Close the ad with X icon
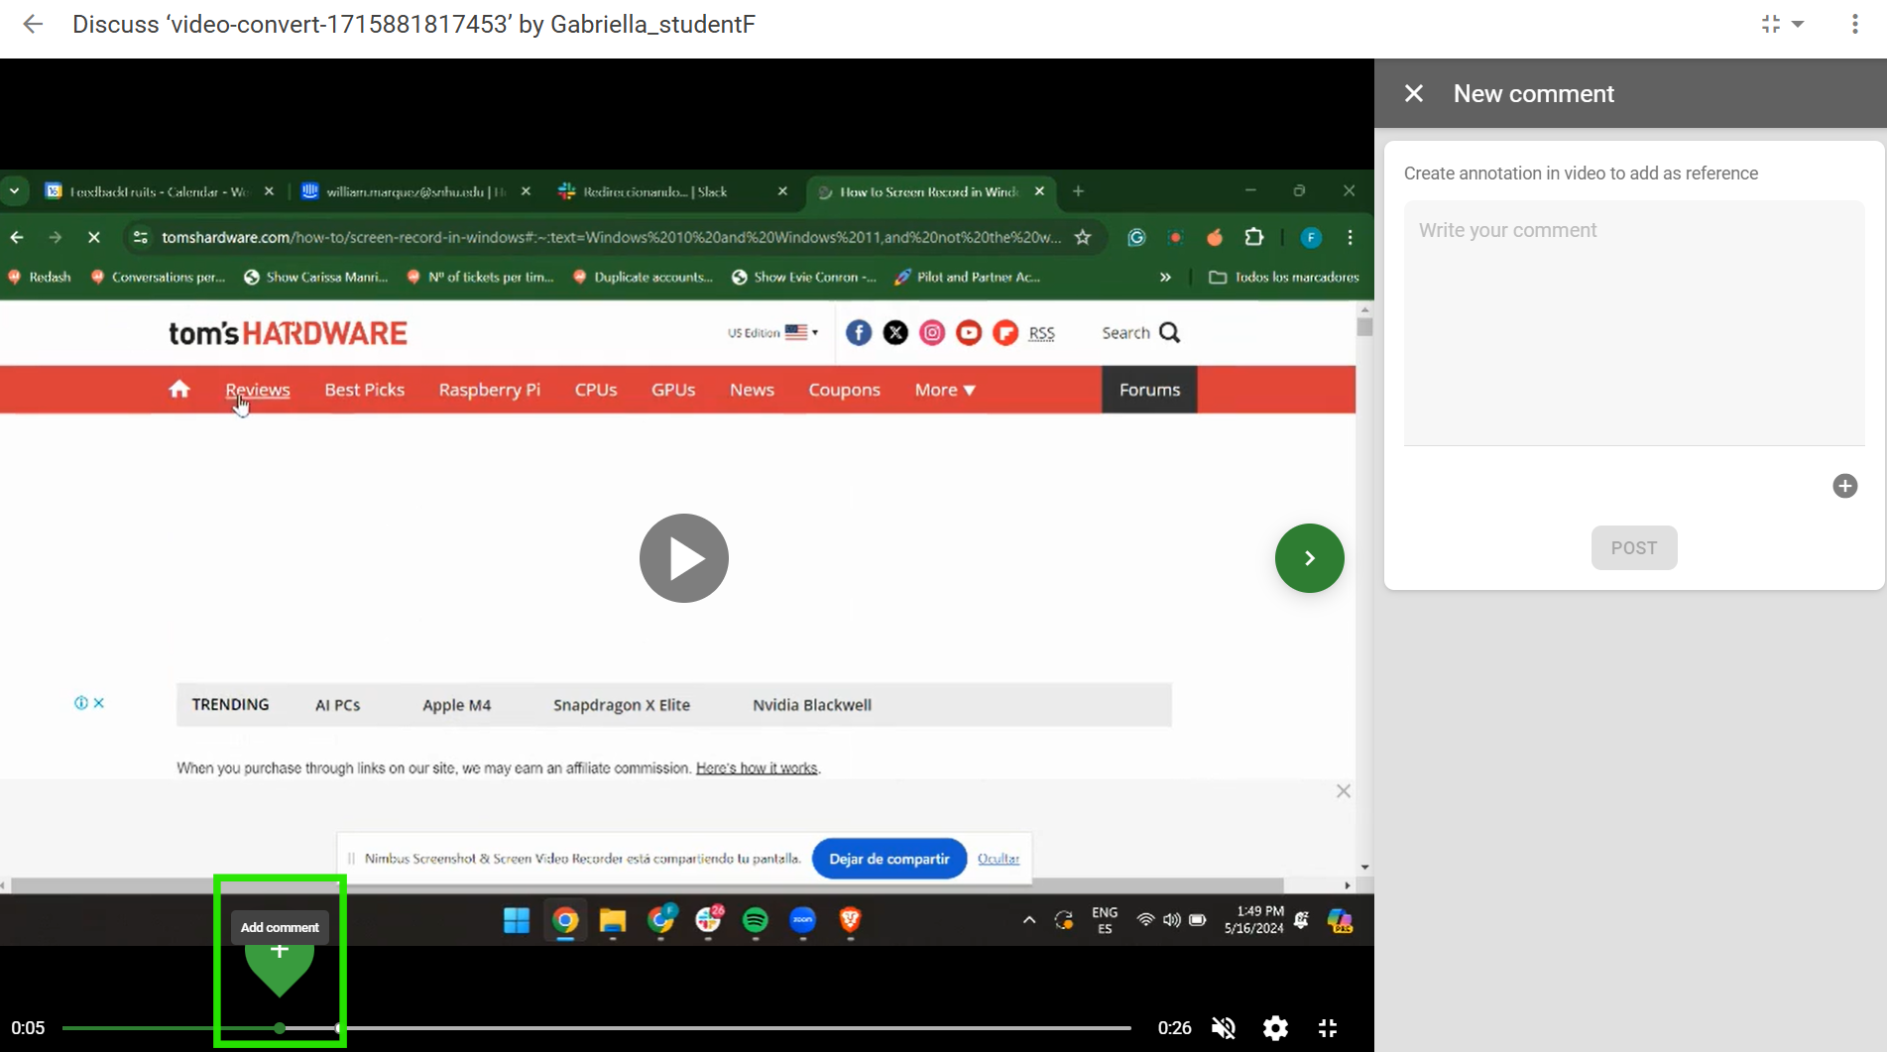The width and height of the screenshot is (1887, 1052). (1344, 791)
